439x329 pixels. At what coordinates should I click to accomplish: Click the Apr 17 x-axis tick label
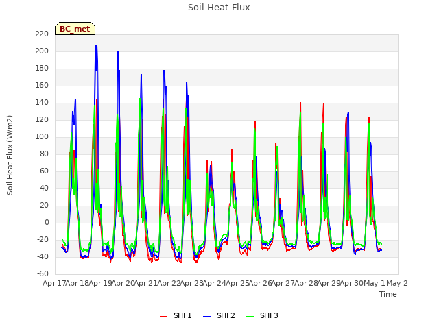pyautogui.click(x=54, y=283)
